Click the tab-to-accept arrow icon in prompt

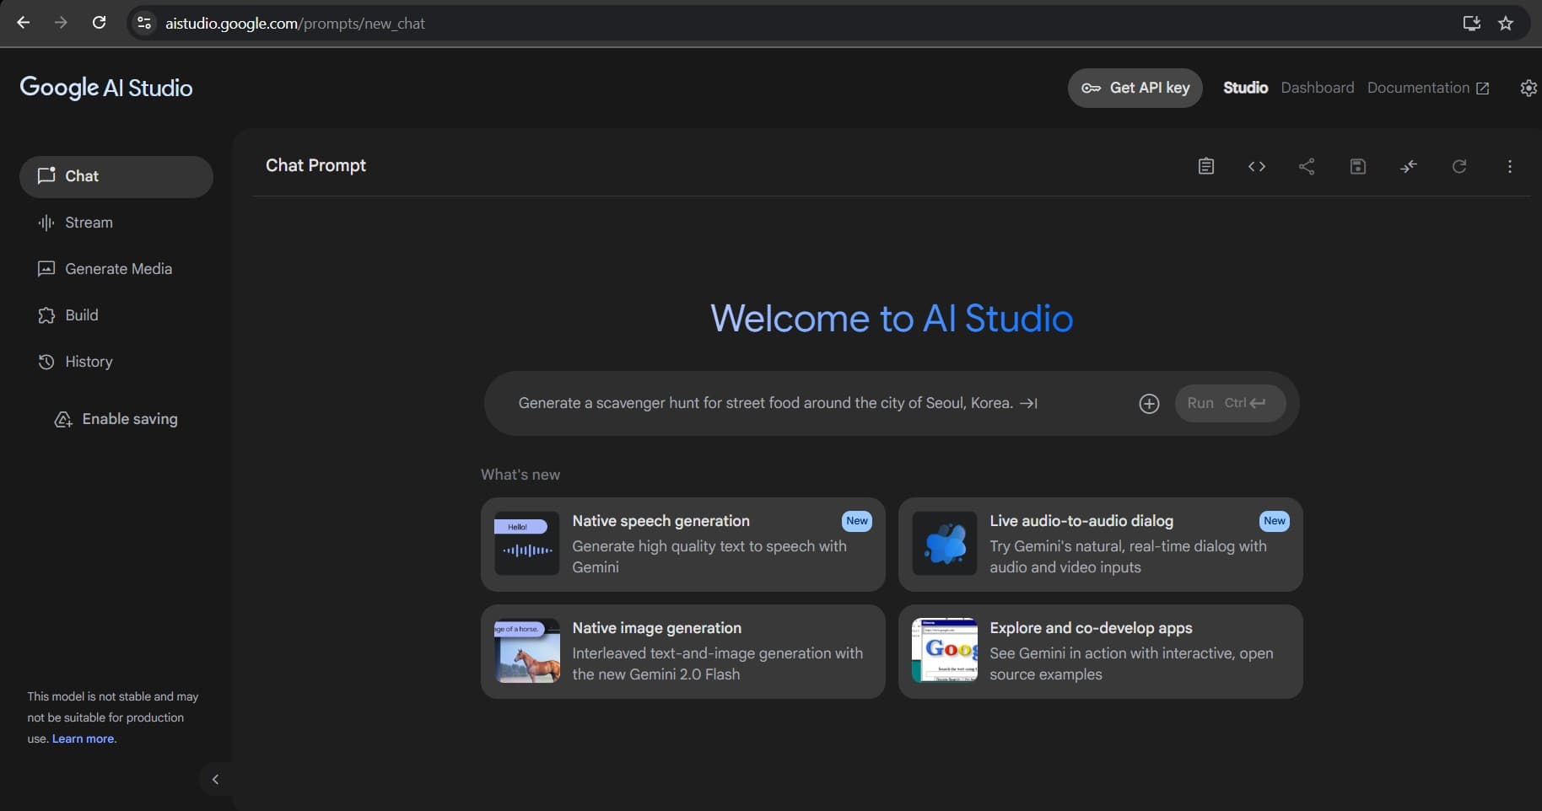point(1028,403)
